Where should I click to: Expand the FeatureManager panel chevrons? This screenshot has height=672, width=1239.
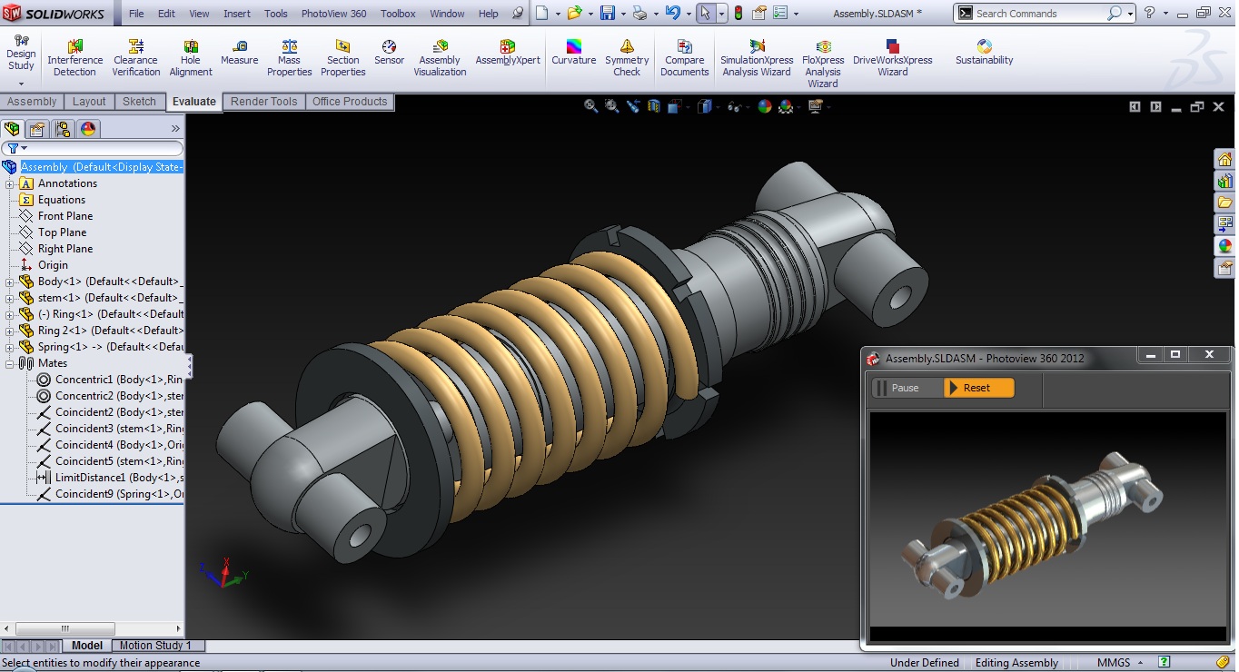175,129
